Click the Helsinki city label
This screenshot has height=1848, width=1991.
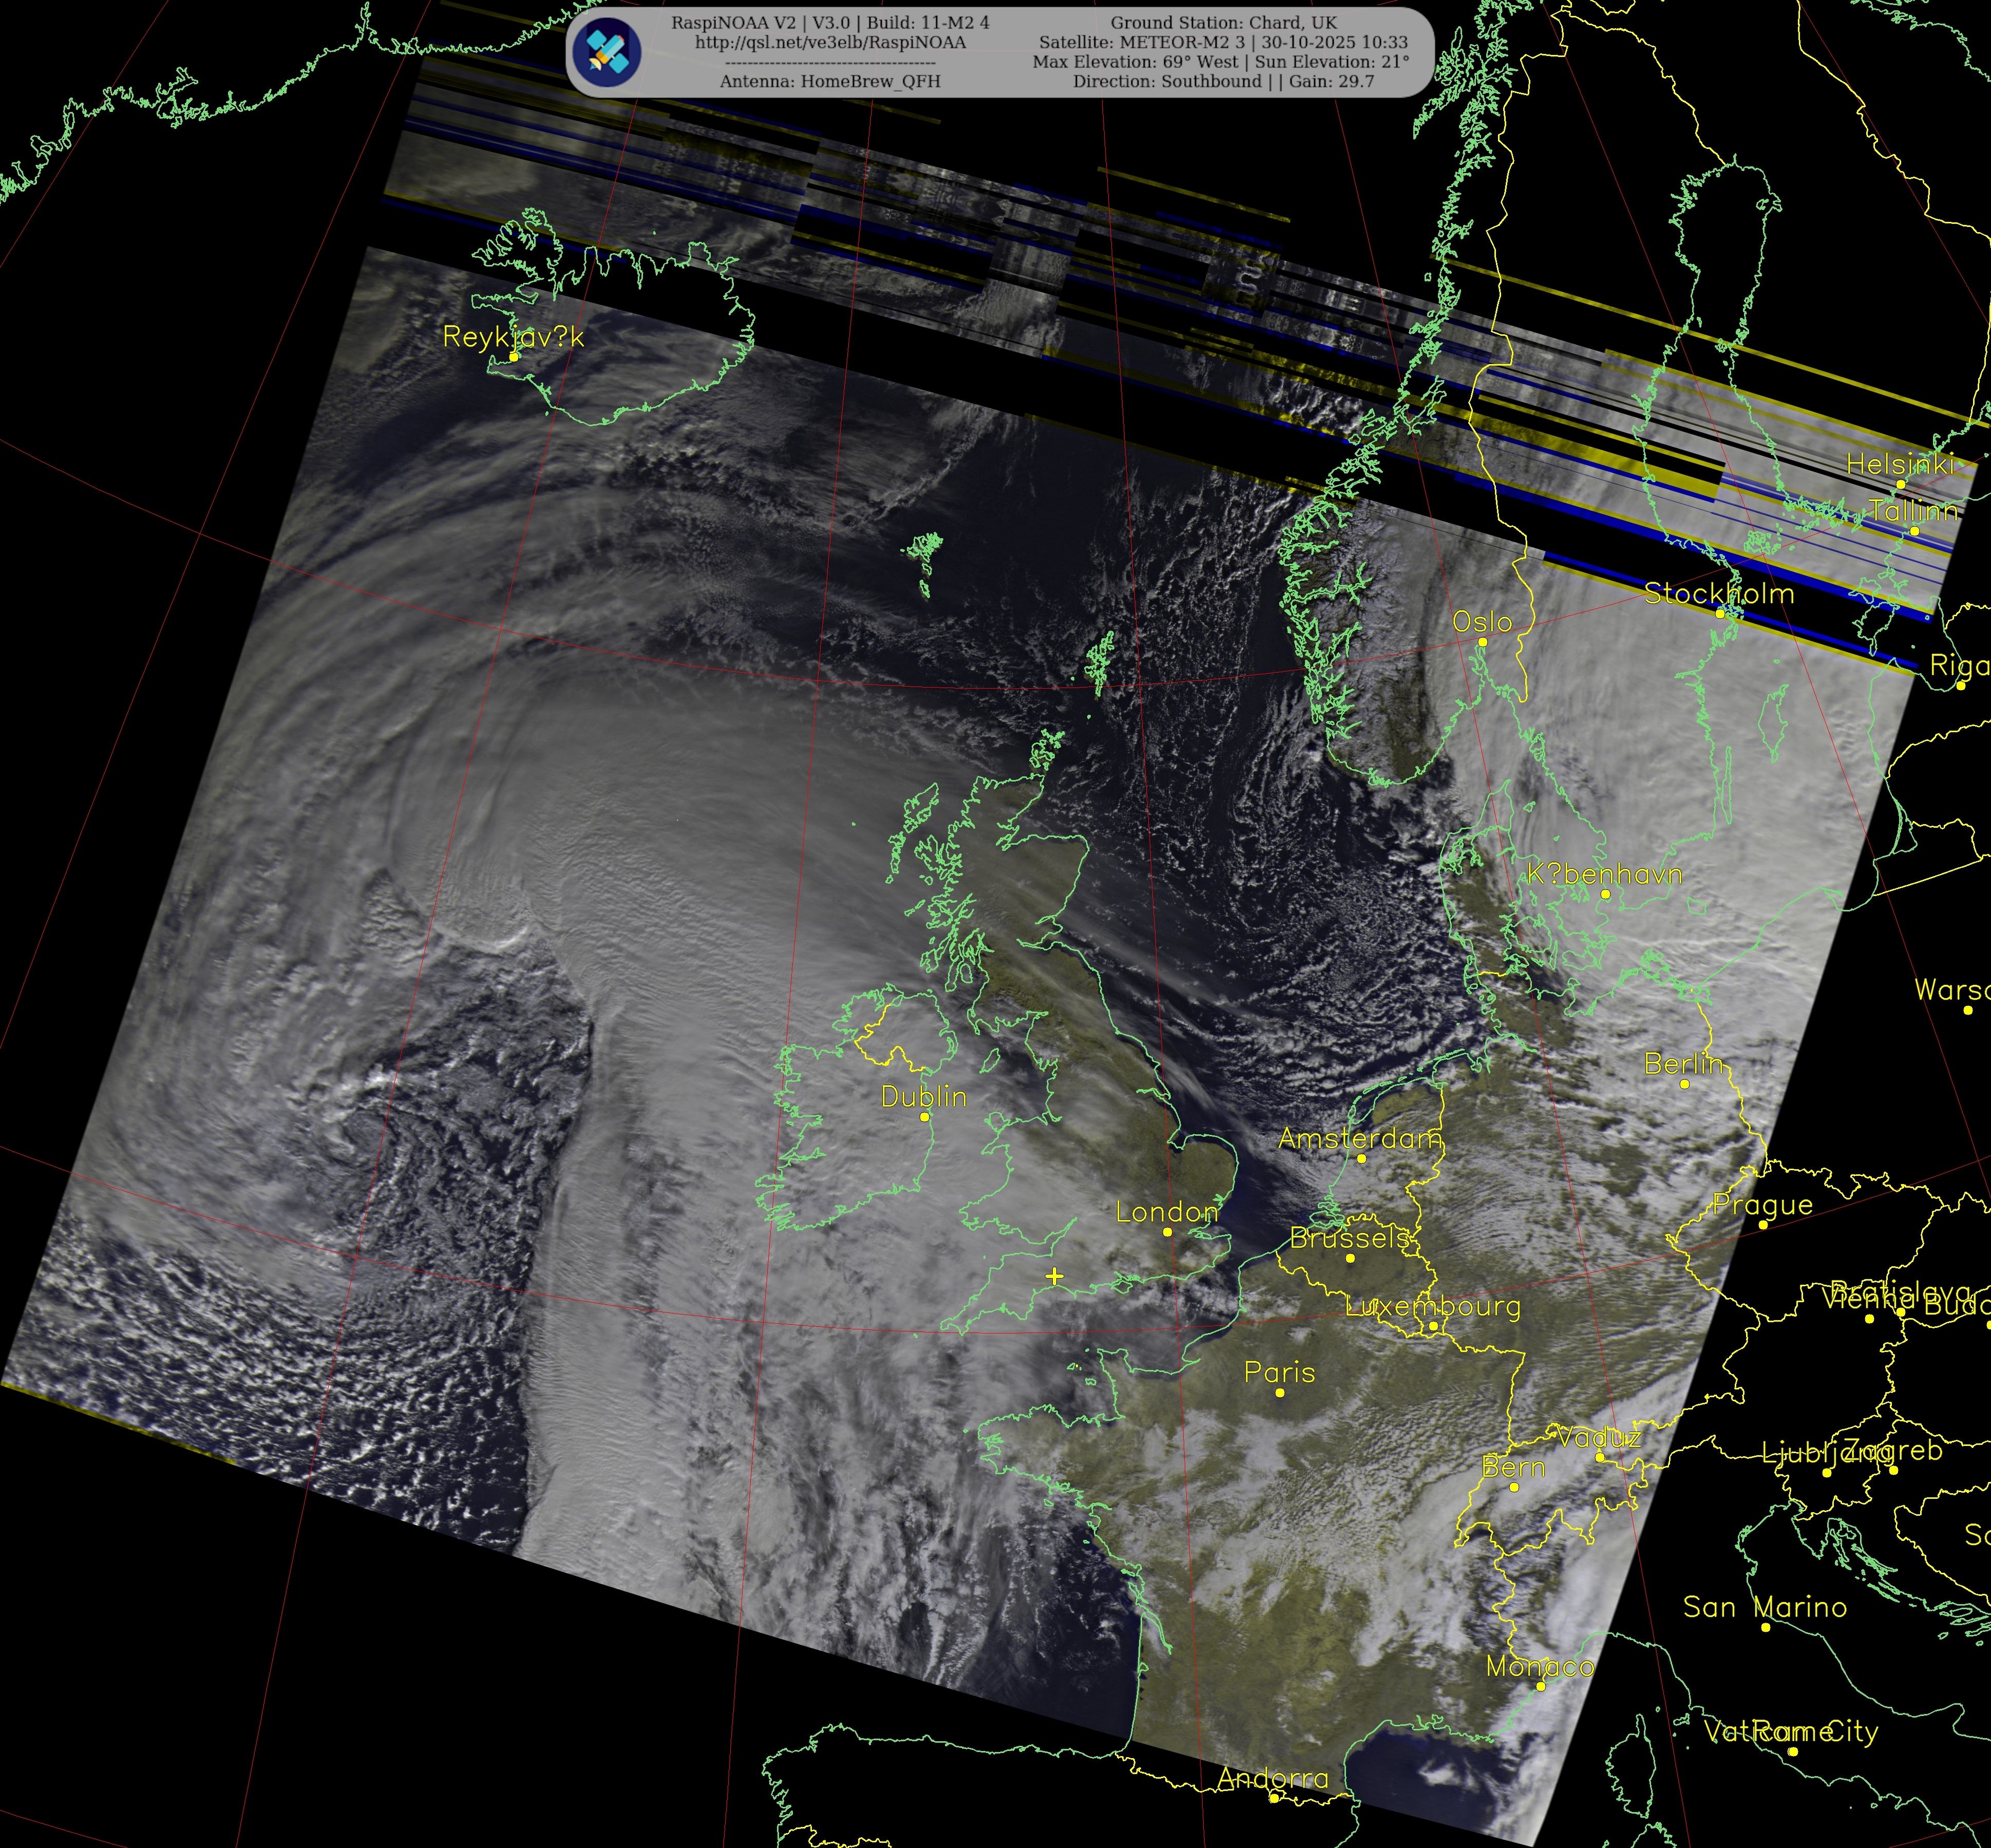click(1899, 464)
